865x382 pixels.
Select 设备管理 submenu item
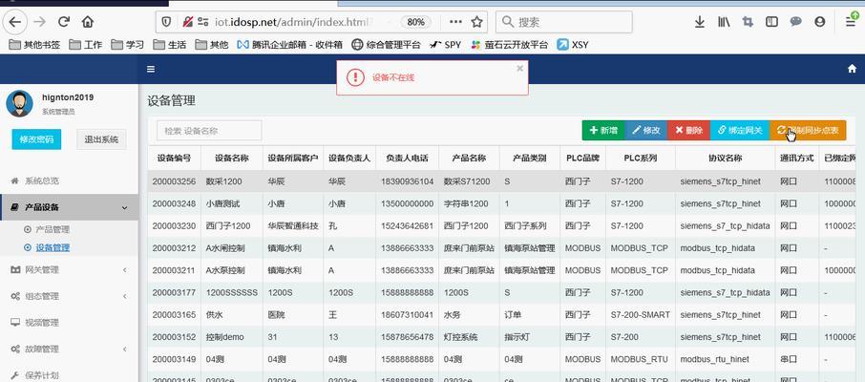[53, 248]
